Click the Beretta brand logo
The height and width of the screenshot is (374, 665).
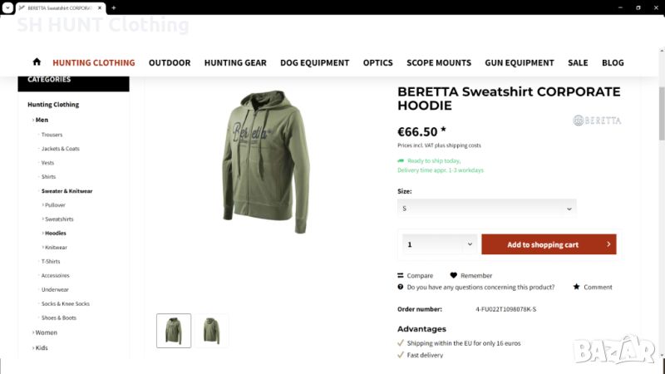(597, 121)
